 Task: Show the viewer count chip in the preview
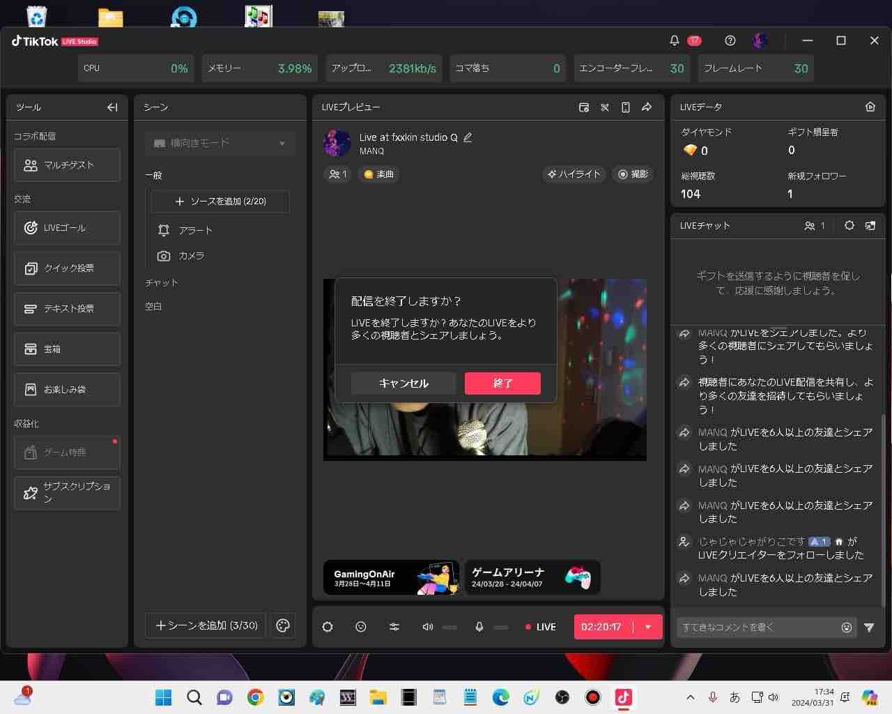[338, 174]
